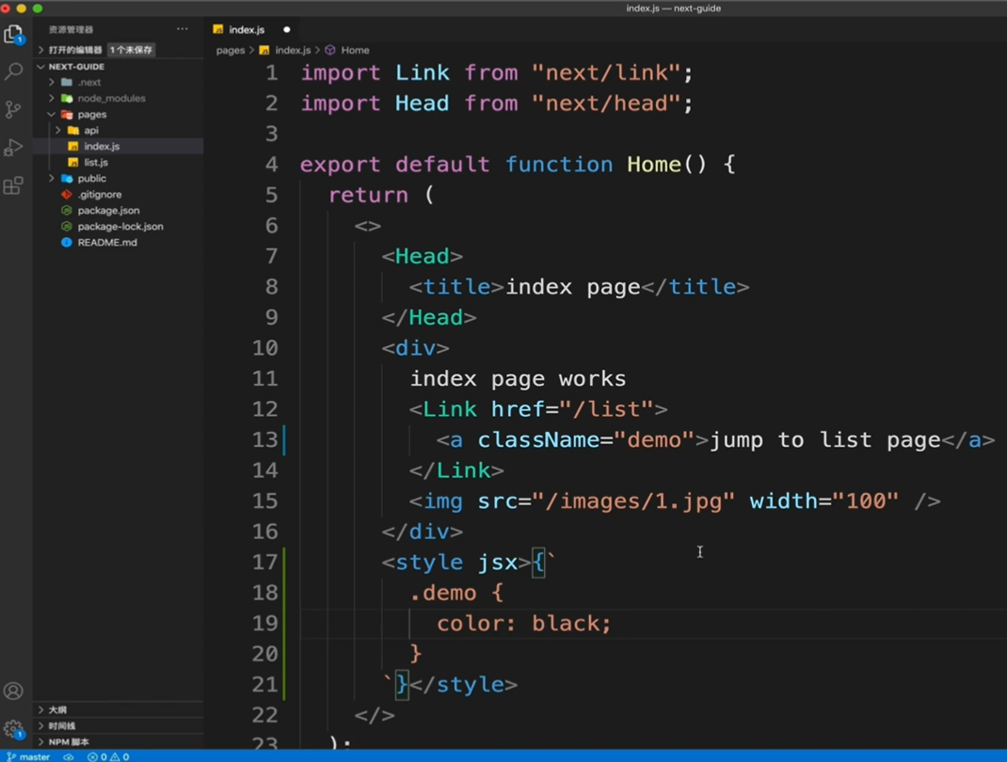Click the className="demo" attribute
The image size is (1007, 762).
click(x=586, y=439)
